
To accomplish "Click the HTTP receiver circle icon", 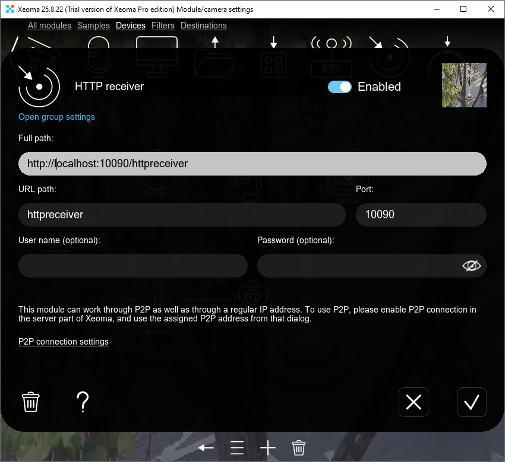I will pyautogui.click(x=38, y=86).
